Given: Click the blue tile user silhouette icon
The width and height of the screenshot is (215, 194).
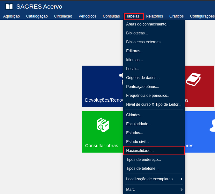Looking at the screenshot, I should coord(212,126).
